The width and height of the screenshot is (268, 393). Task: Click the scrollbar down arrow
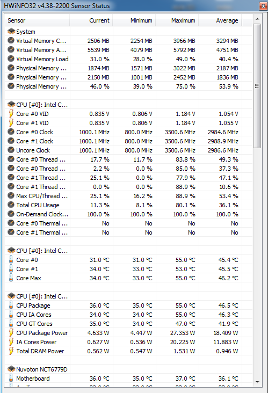[257, 382]
